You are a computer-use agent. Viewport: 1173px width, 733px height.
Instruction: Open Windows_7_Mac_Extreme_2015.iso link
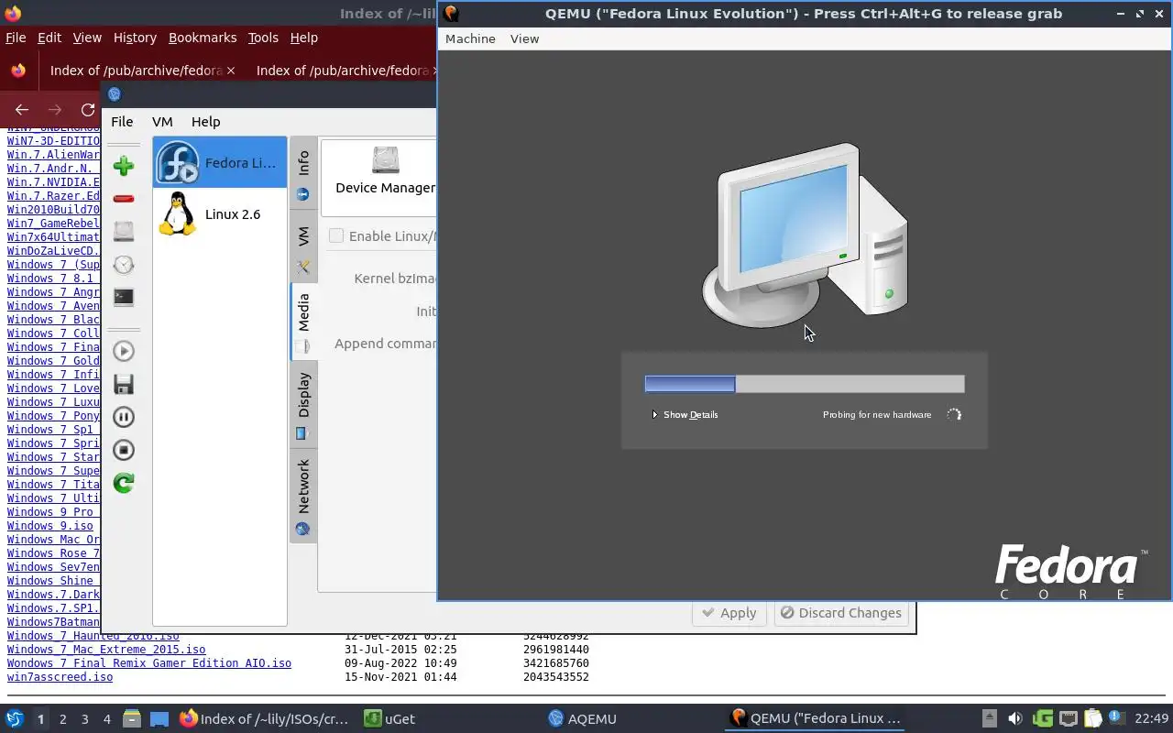tap(106, 650)
